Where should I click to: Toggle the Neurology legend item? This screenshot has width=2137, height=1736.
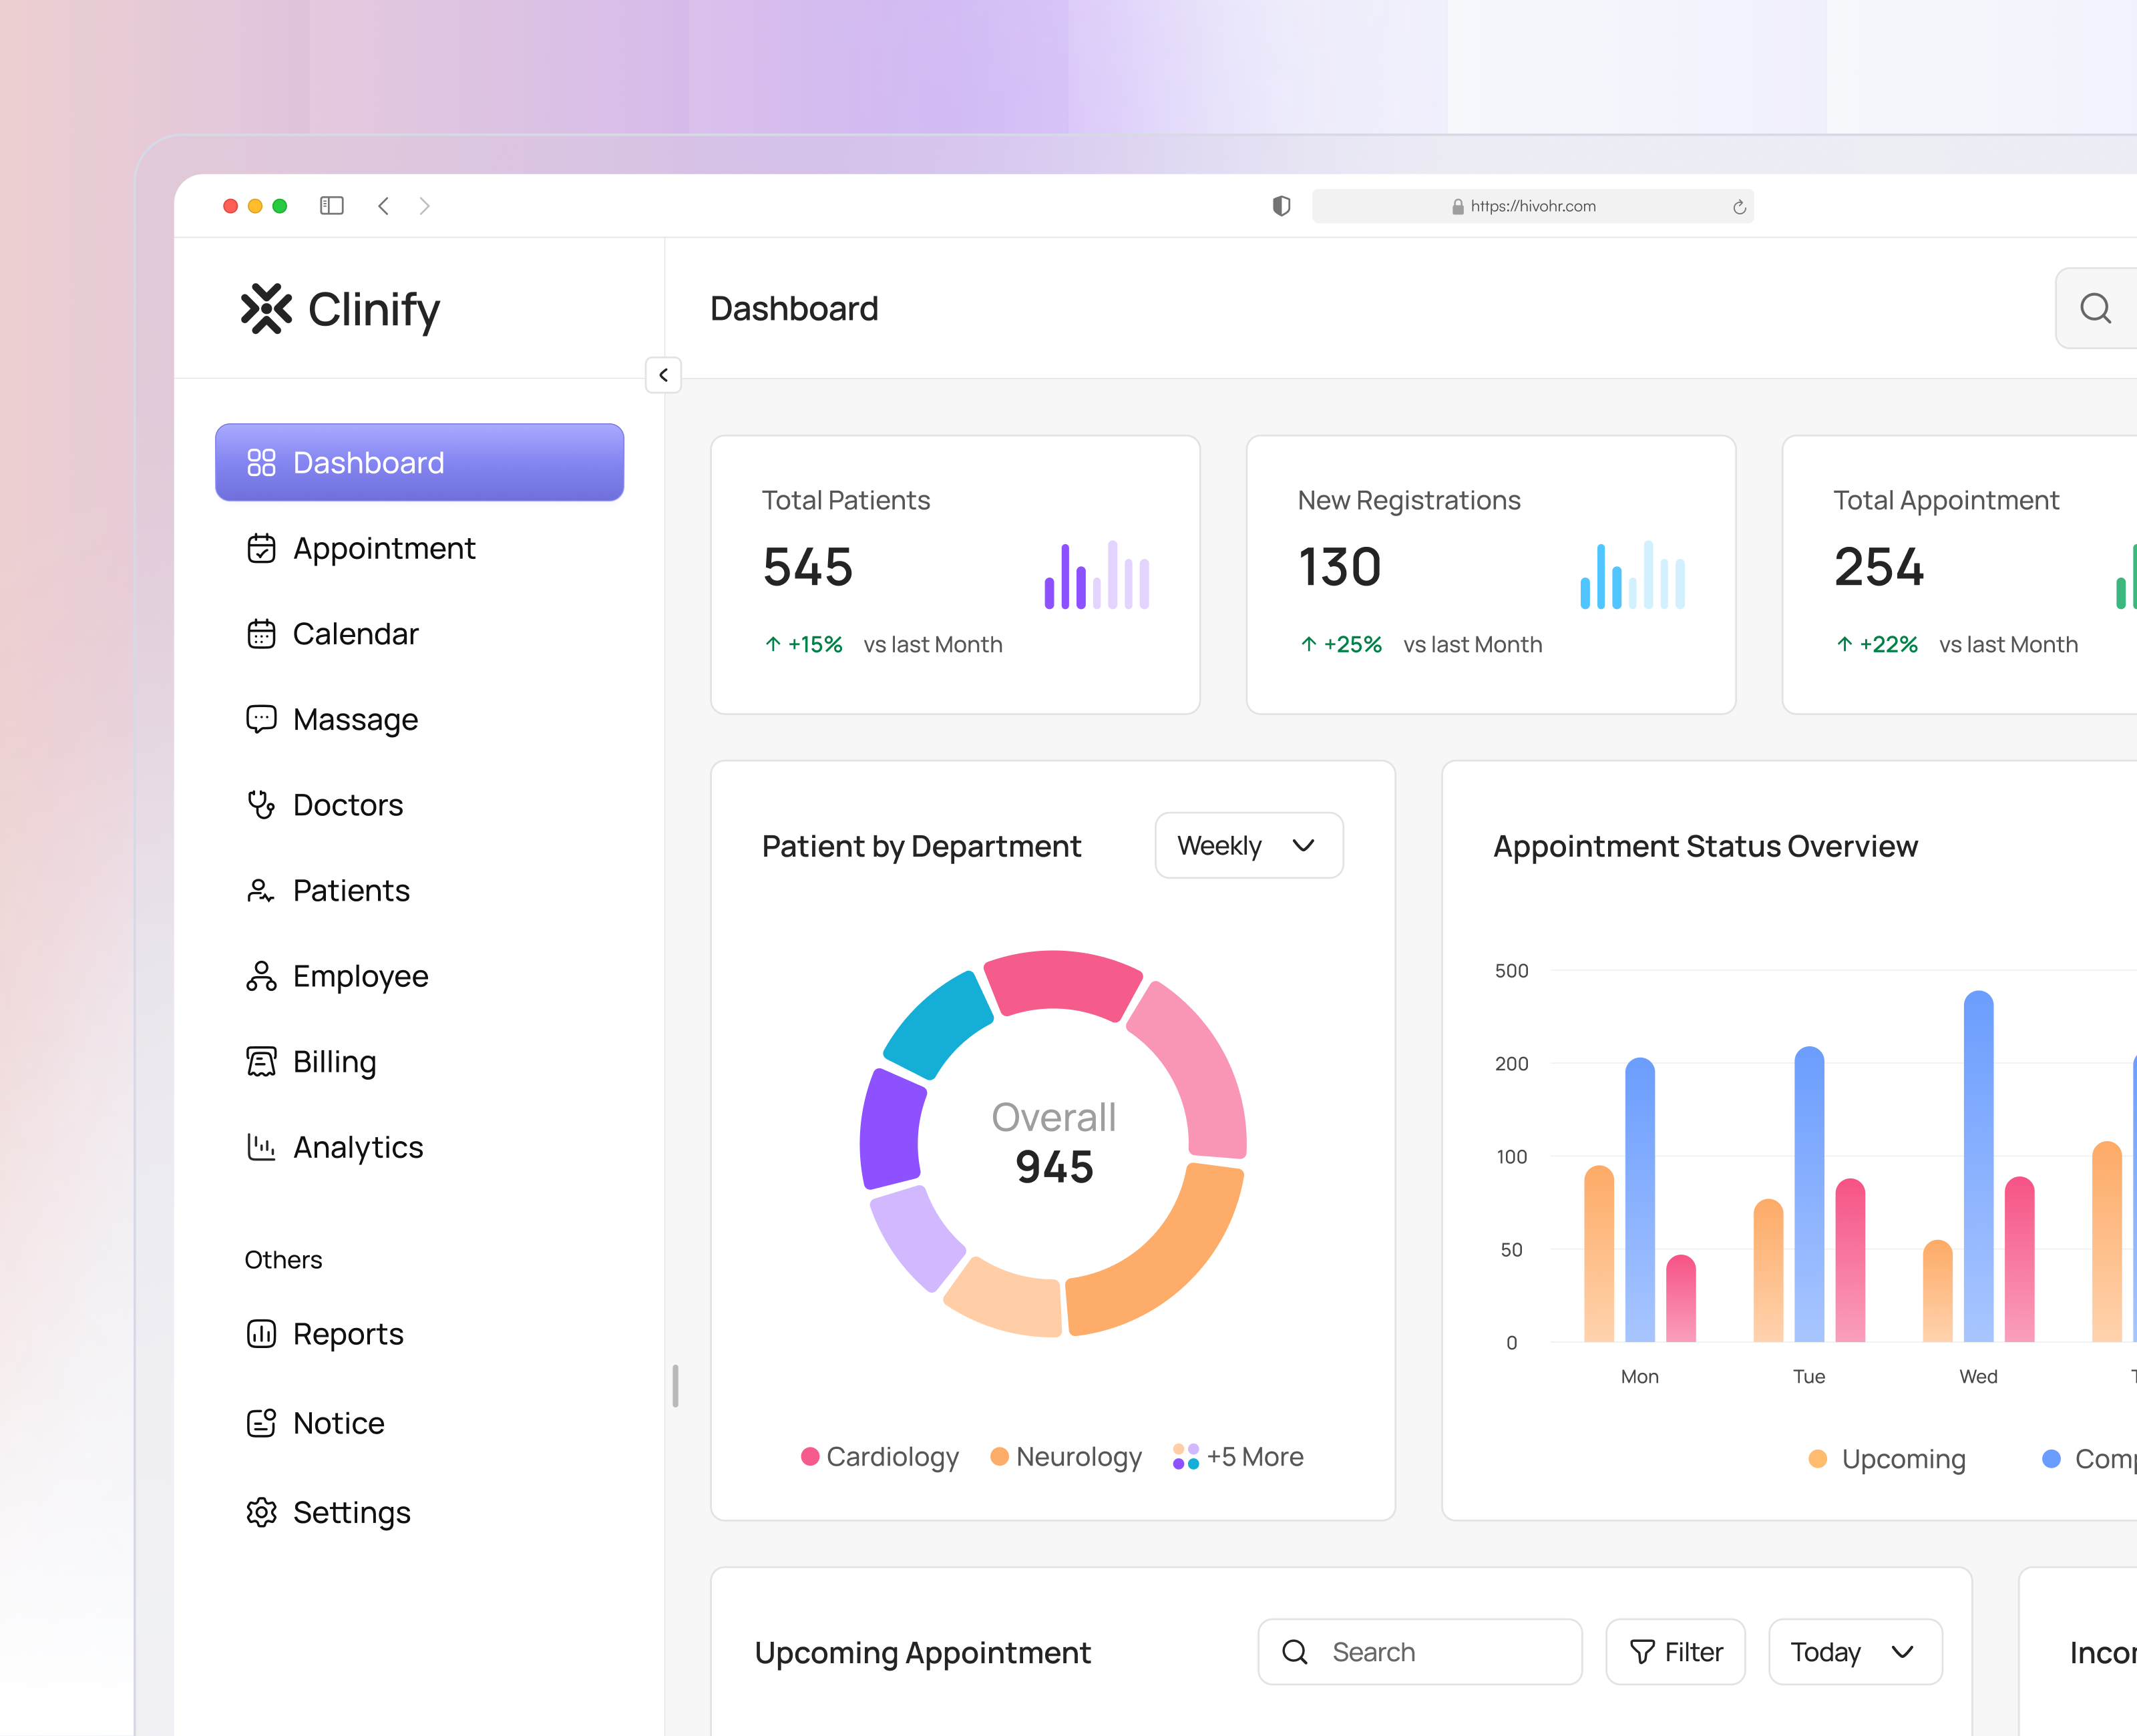[1065, 1457]
